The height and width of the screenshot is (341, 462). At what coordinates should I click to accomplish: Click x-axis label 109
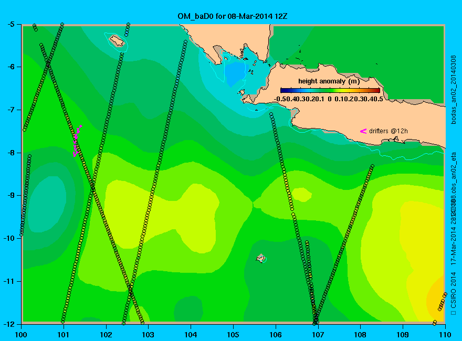pos(403,335)
